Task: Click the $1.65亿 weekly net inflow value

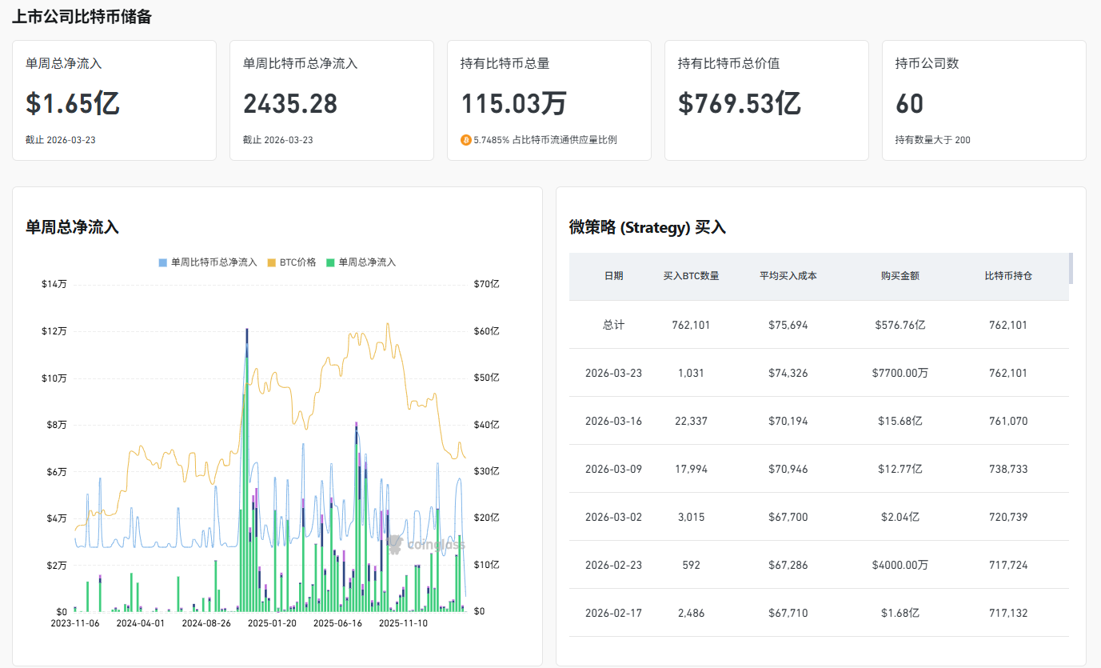Action: pyautogui.click(x=73, y=104)
